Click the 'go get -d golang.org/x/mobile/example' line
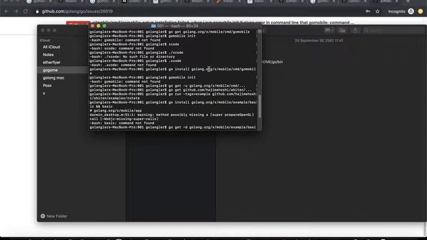This screenshot has height=240, width=427. [x=173, y=127]
